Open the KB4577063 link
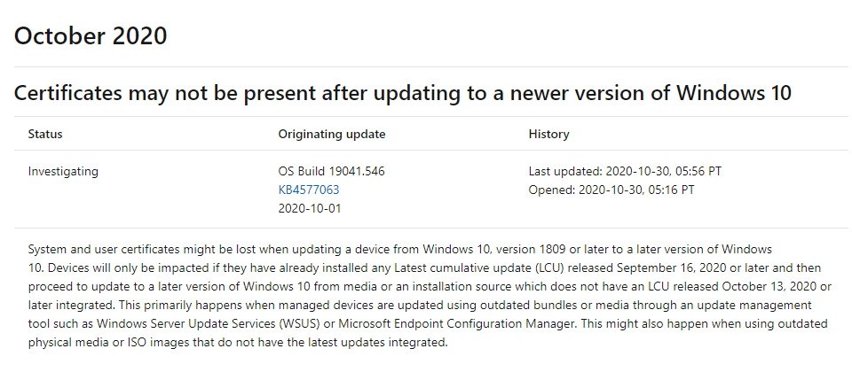This screenshot has width=852, height=372. [309, 190]
